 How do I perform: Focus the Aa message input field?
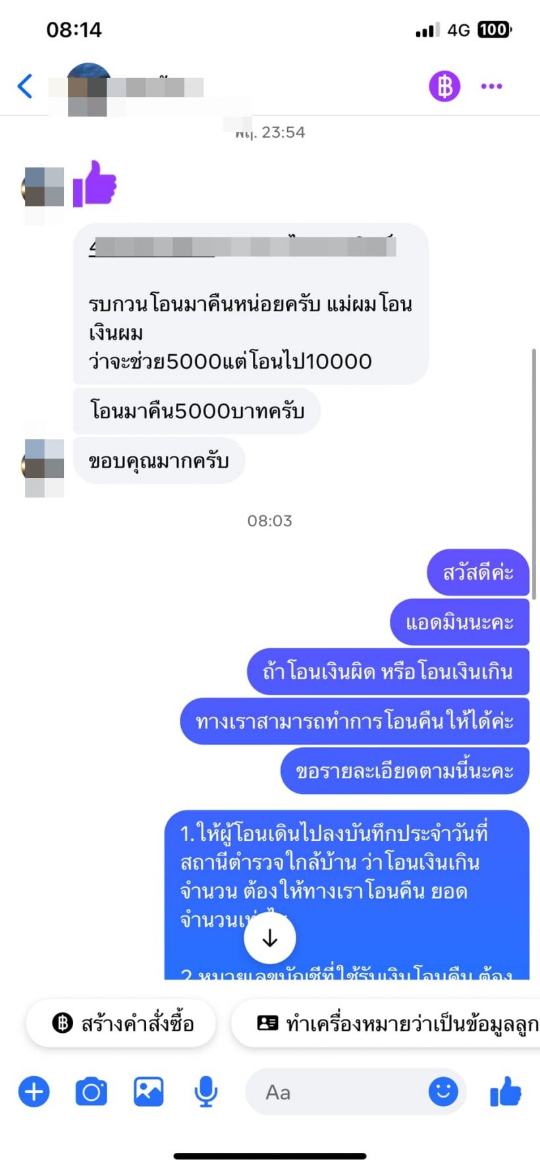tap(336, 1092)
